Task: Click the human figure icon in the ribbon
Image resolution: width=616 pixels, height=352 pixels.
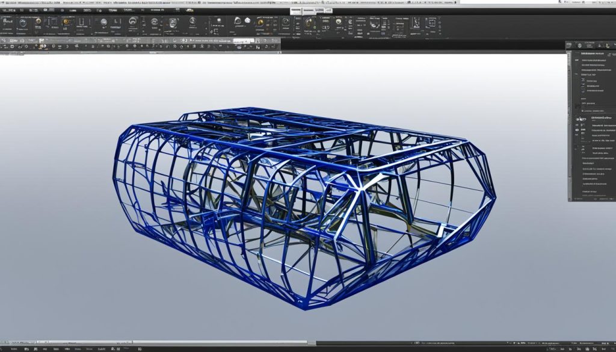Action: click(416, 23)
